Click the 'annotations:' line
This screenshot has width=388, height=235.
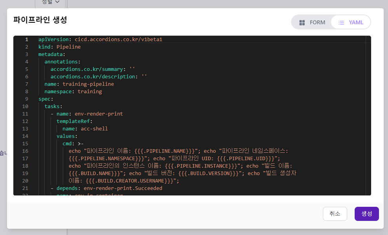(62, 61)
